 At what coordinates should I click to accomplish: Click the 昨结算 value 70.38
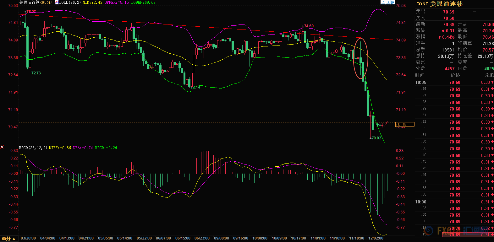(x=488, y=44)
